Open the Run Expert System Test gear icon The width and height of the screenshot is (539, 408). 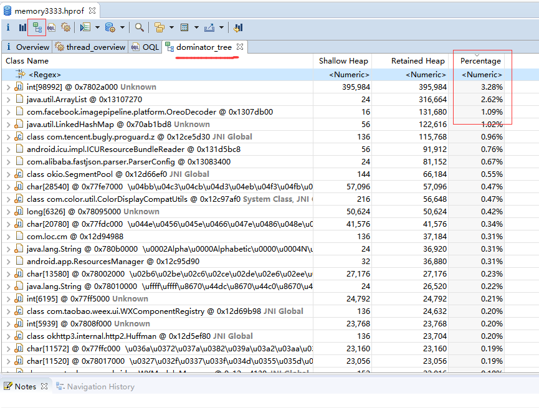65,27
